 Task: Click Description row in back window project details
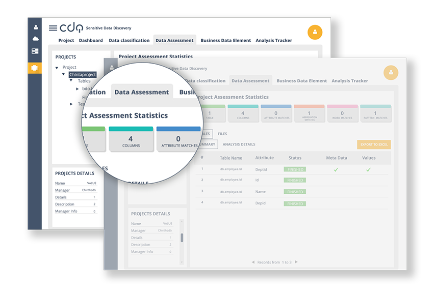75,204
